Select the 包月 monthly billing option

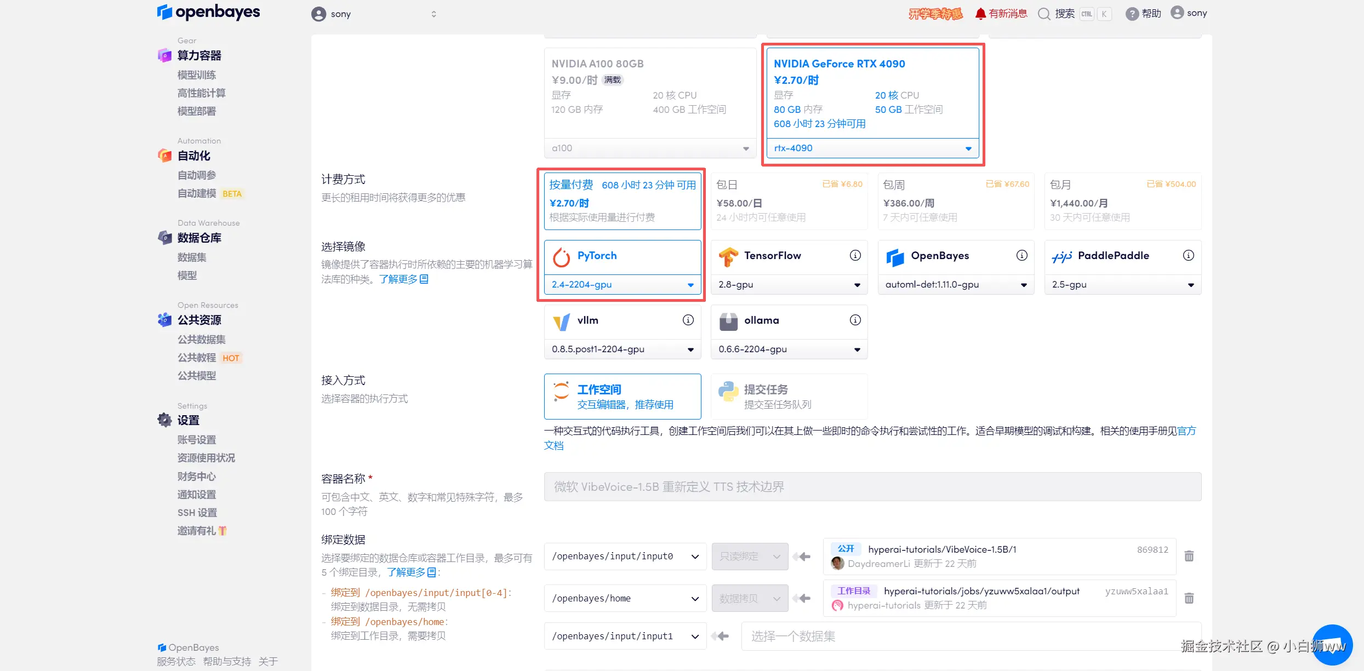click(1122, 201)
